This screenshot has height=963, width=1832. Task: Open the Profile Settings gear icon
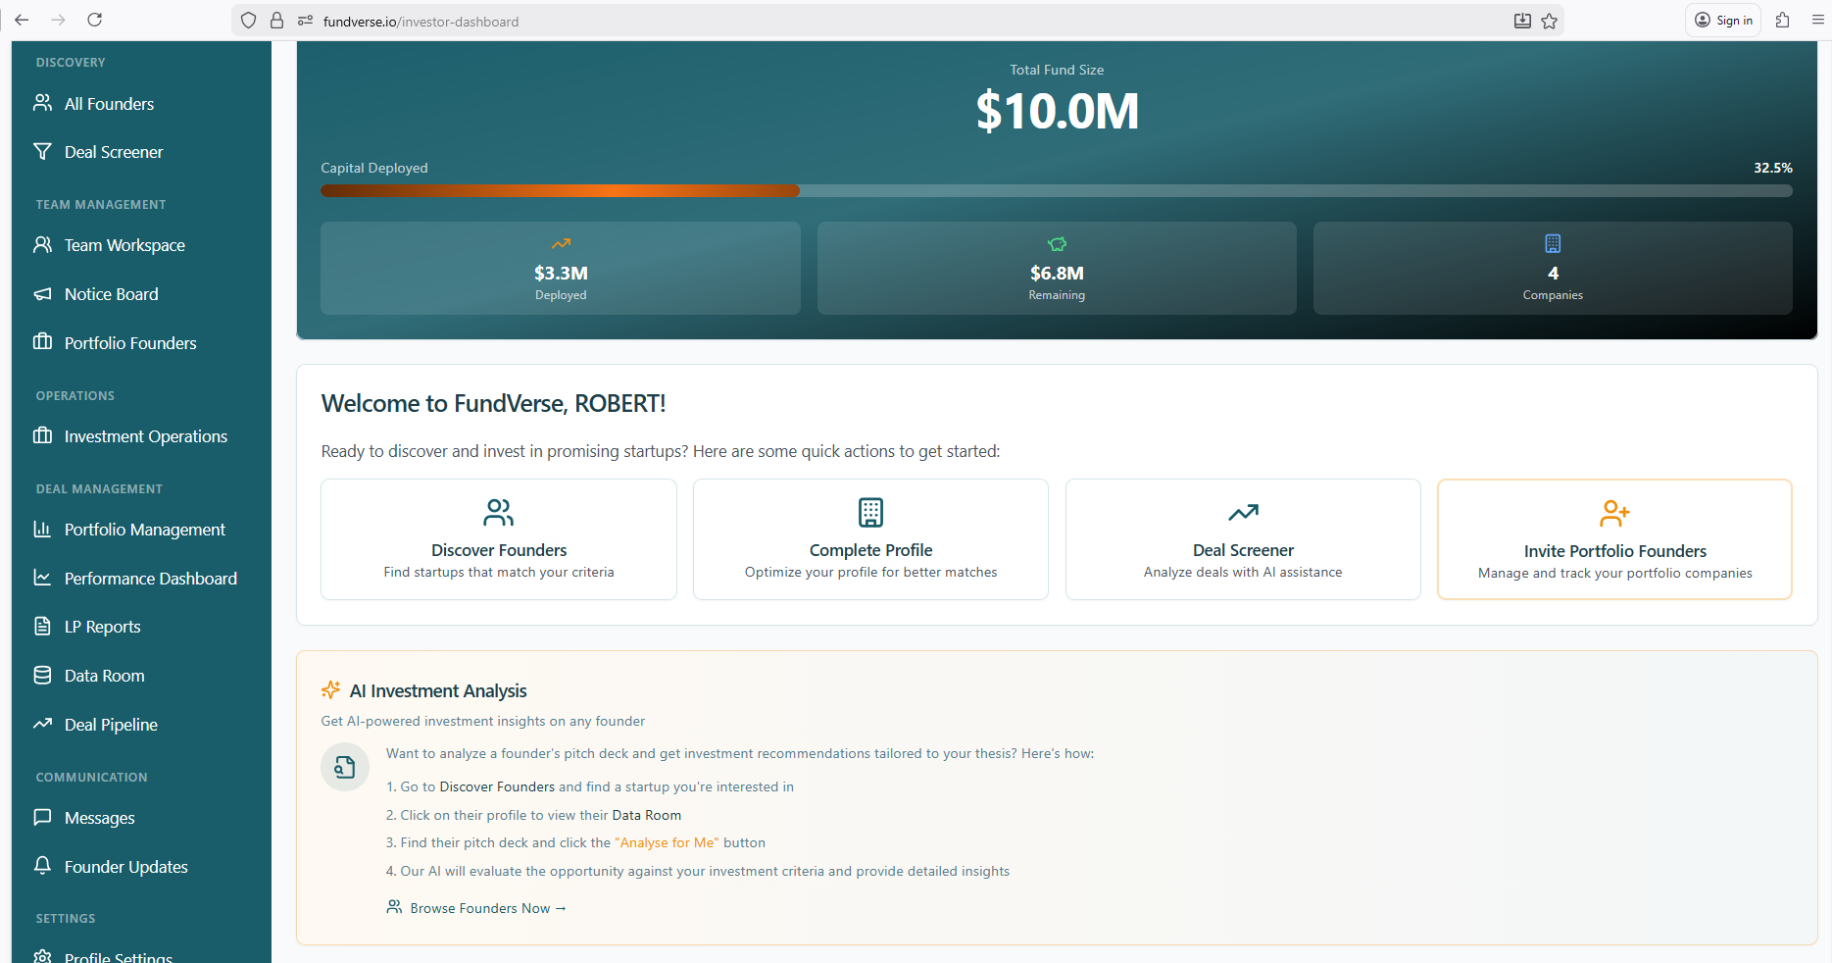pyautogui.click(x=43, y=956)
